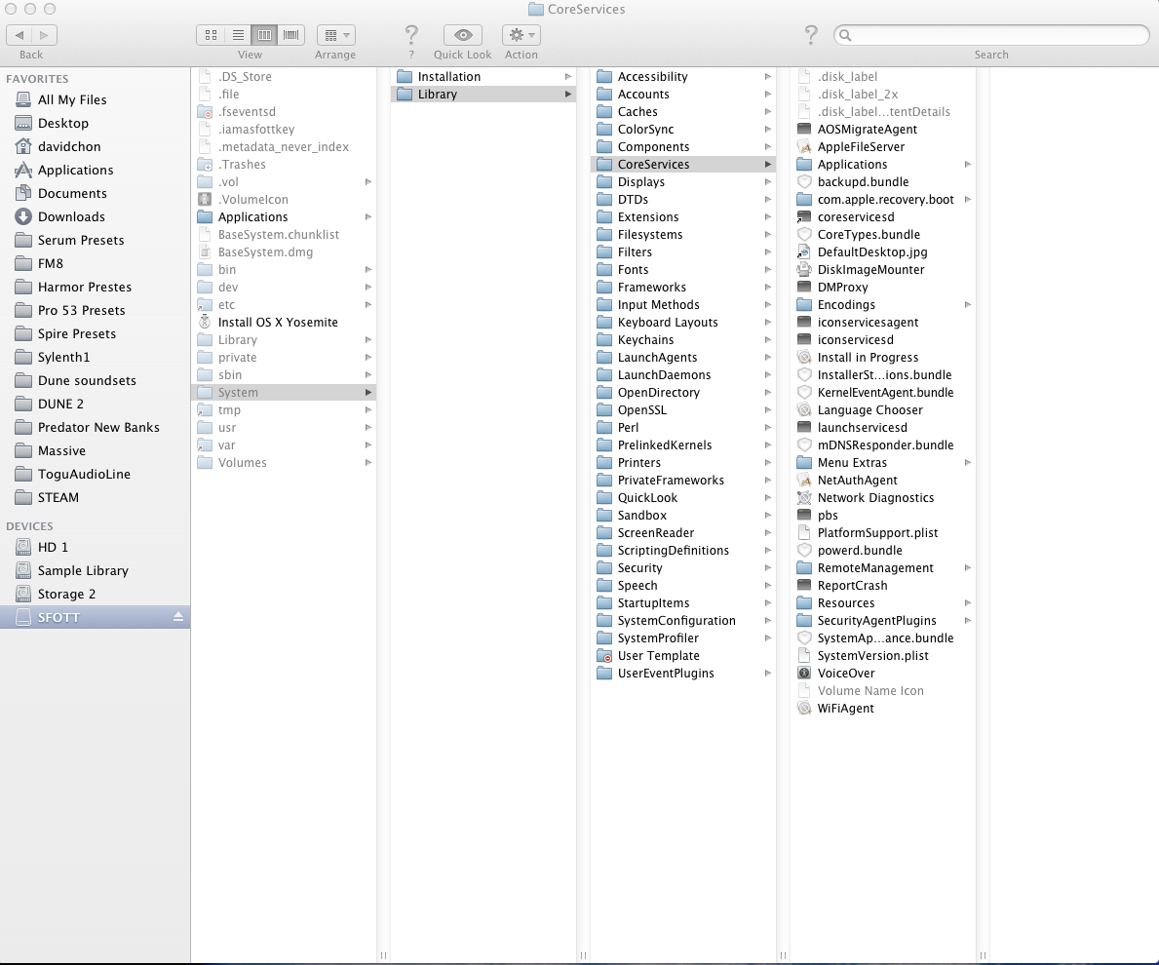
Task: Switch to icon view mode
Action: click(211, 35)
